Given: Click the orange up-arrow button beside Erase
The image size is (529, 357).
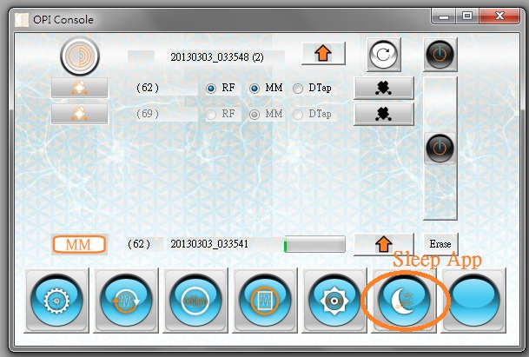Looking at the screenshot, I should tap(384, 244).
